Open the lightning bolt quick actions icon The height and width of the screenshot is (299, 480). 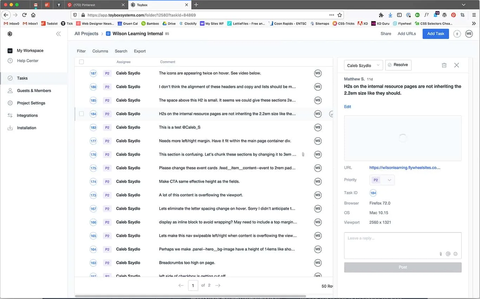(457, 34)
